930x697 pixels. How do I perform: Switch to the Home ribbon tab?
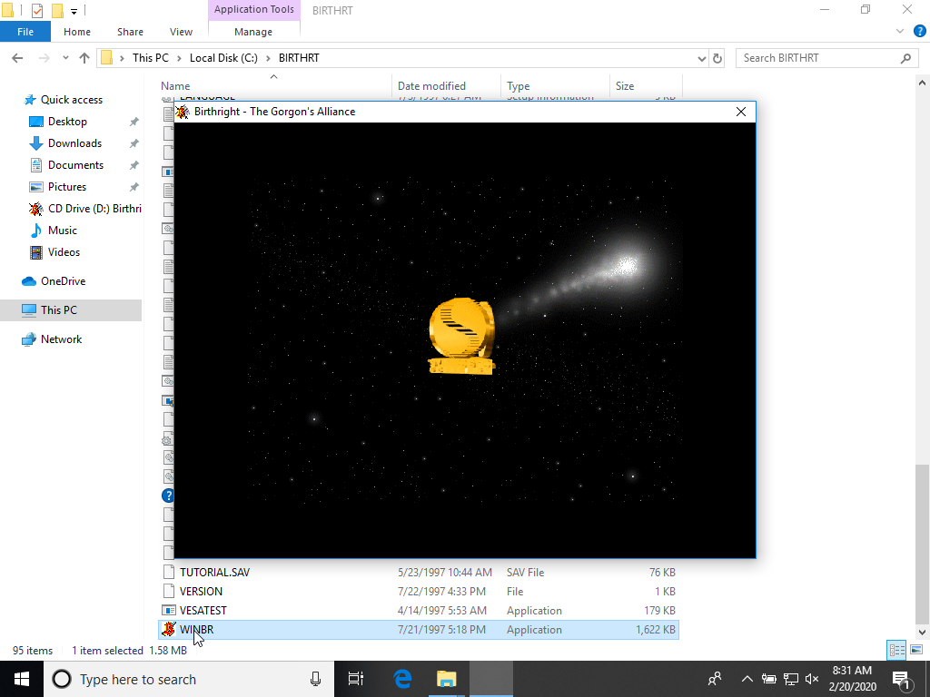tap(77, 32)
